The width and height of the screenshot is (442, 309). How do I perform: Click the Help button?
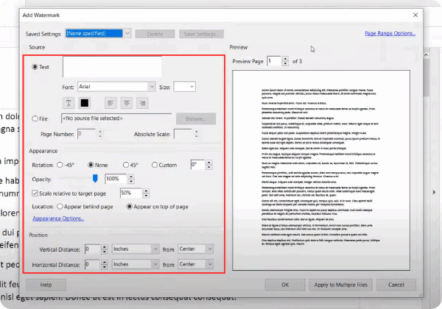pyautogui.click(x=46, y=285)
